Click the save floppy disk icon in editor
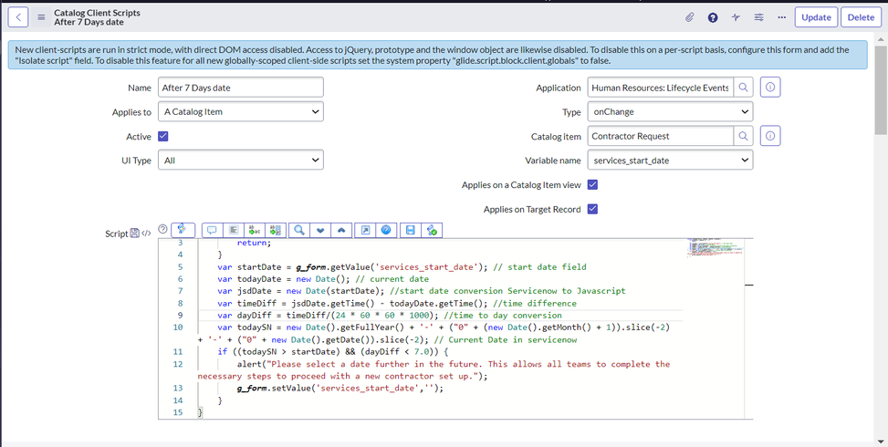Screen dimensions: 888x447 (x=411, y=230)
